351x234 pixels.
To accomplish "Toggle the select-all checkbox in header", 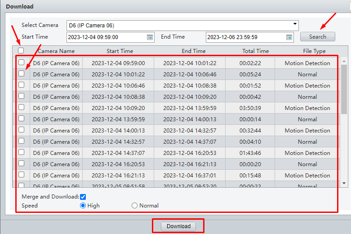I will pyautogui.click(x=21, y=51).
